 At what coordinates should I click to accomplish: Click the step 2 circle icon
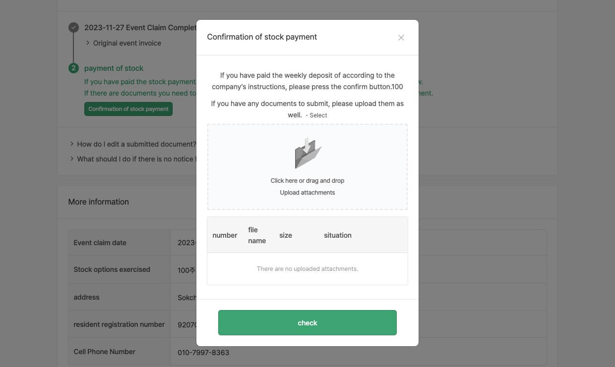(73, 68)
